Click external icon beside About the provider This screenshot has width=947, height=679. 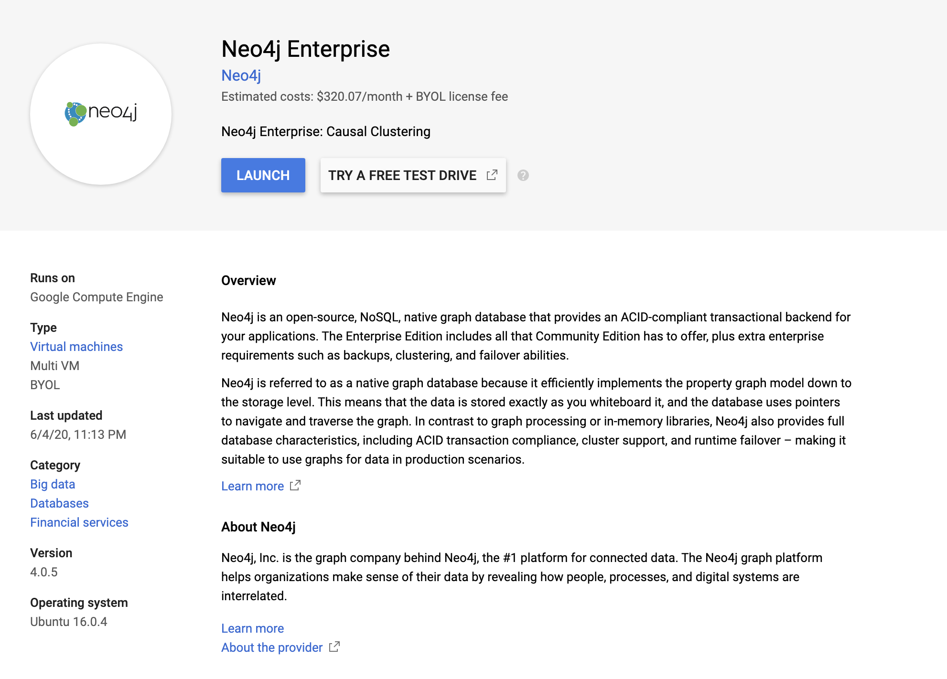click(334, 647)
